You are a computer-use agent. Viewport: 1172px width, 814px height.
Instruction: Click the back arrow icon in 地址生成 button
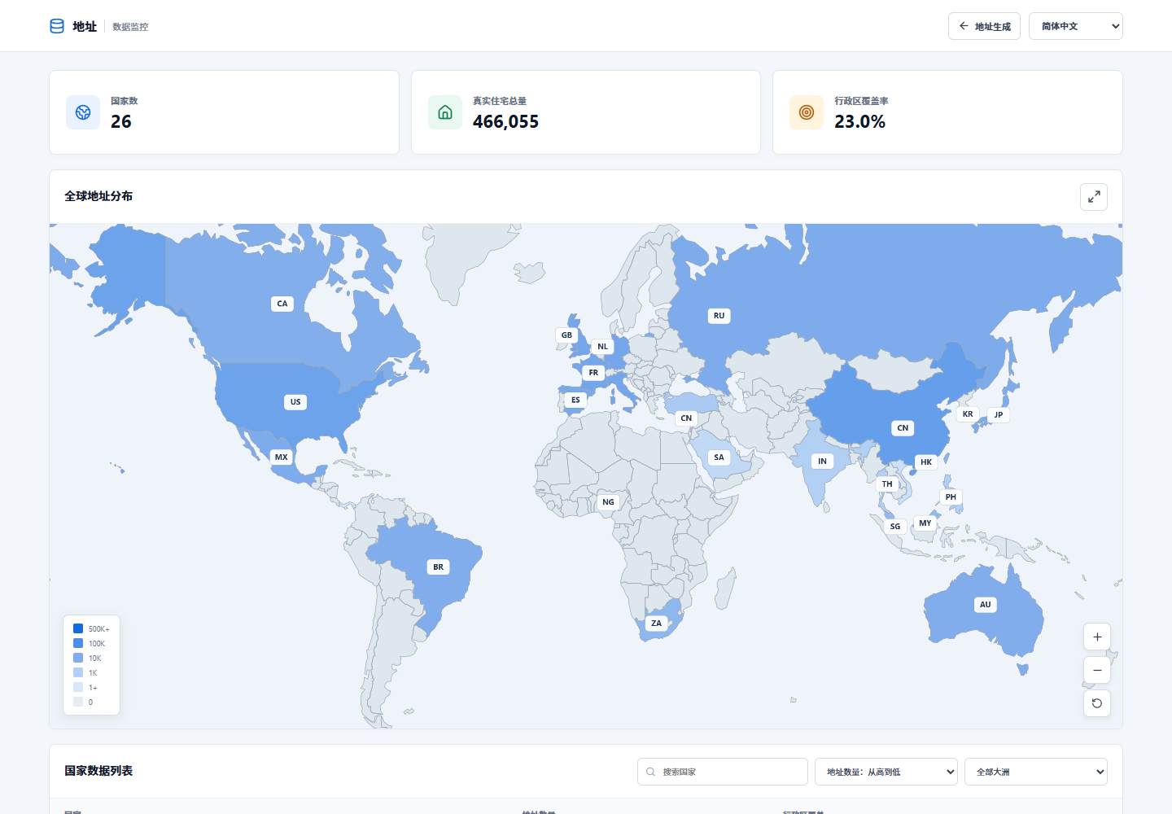tap(964, 26)
